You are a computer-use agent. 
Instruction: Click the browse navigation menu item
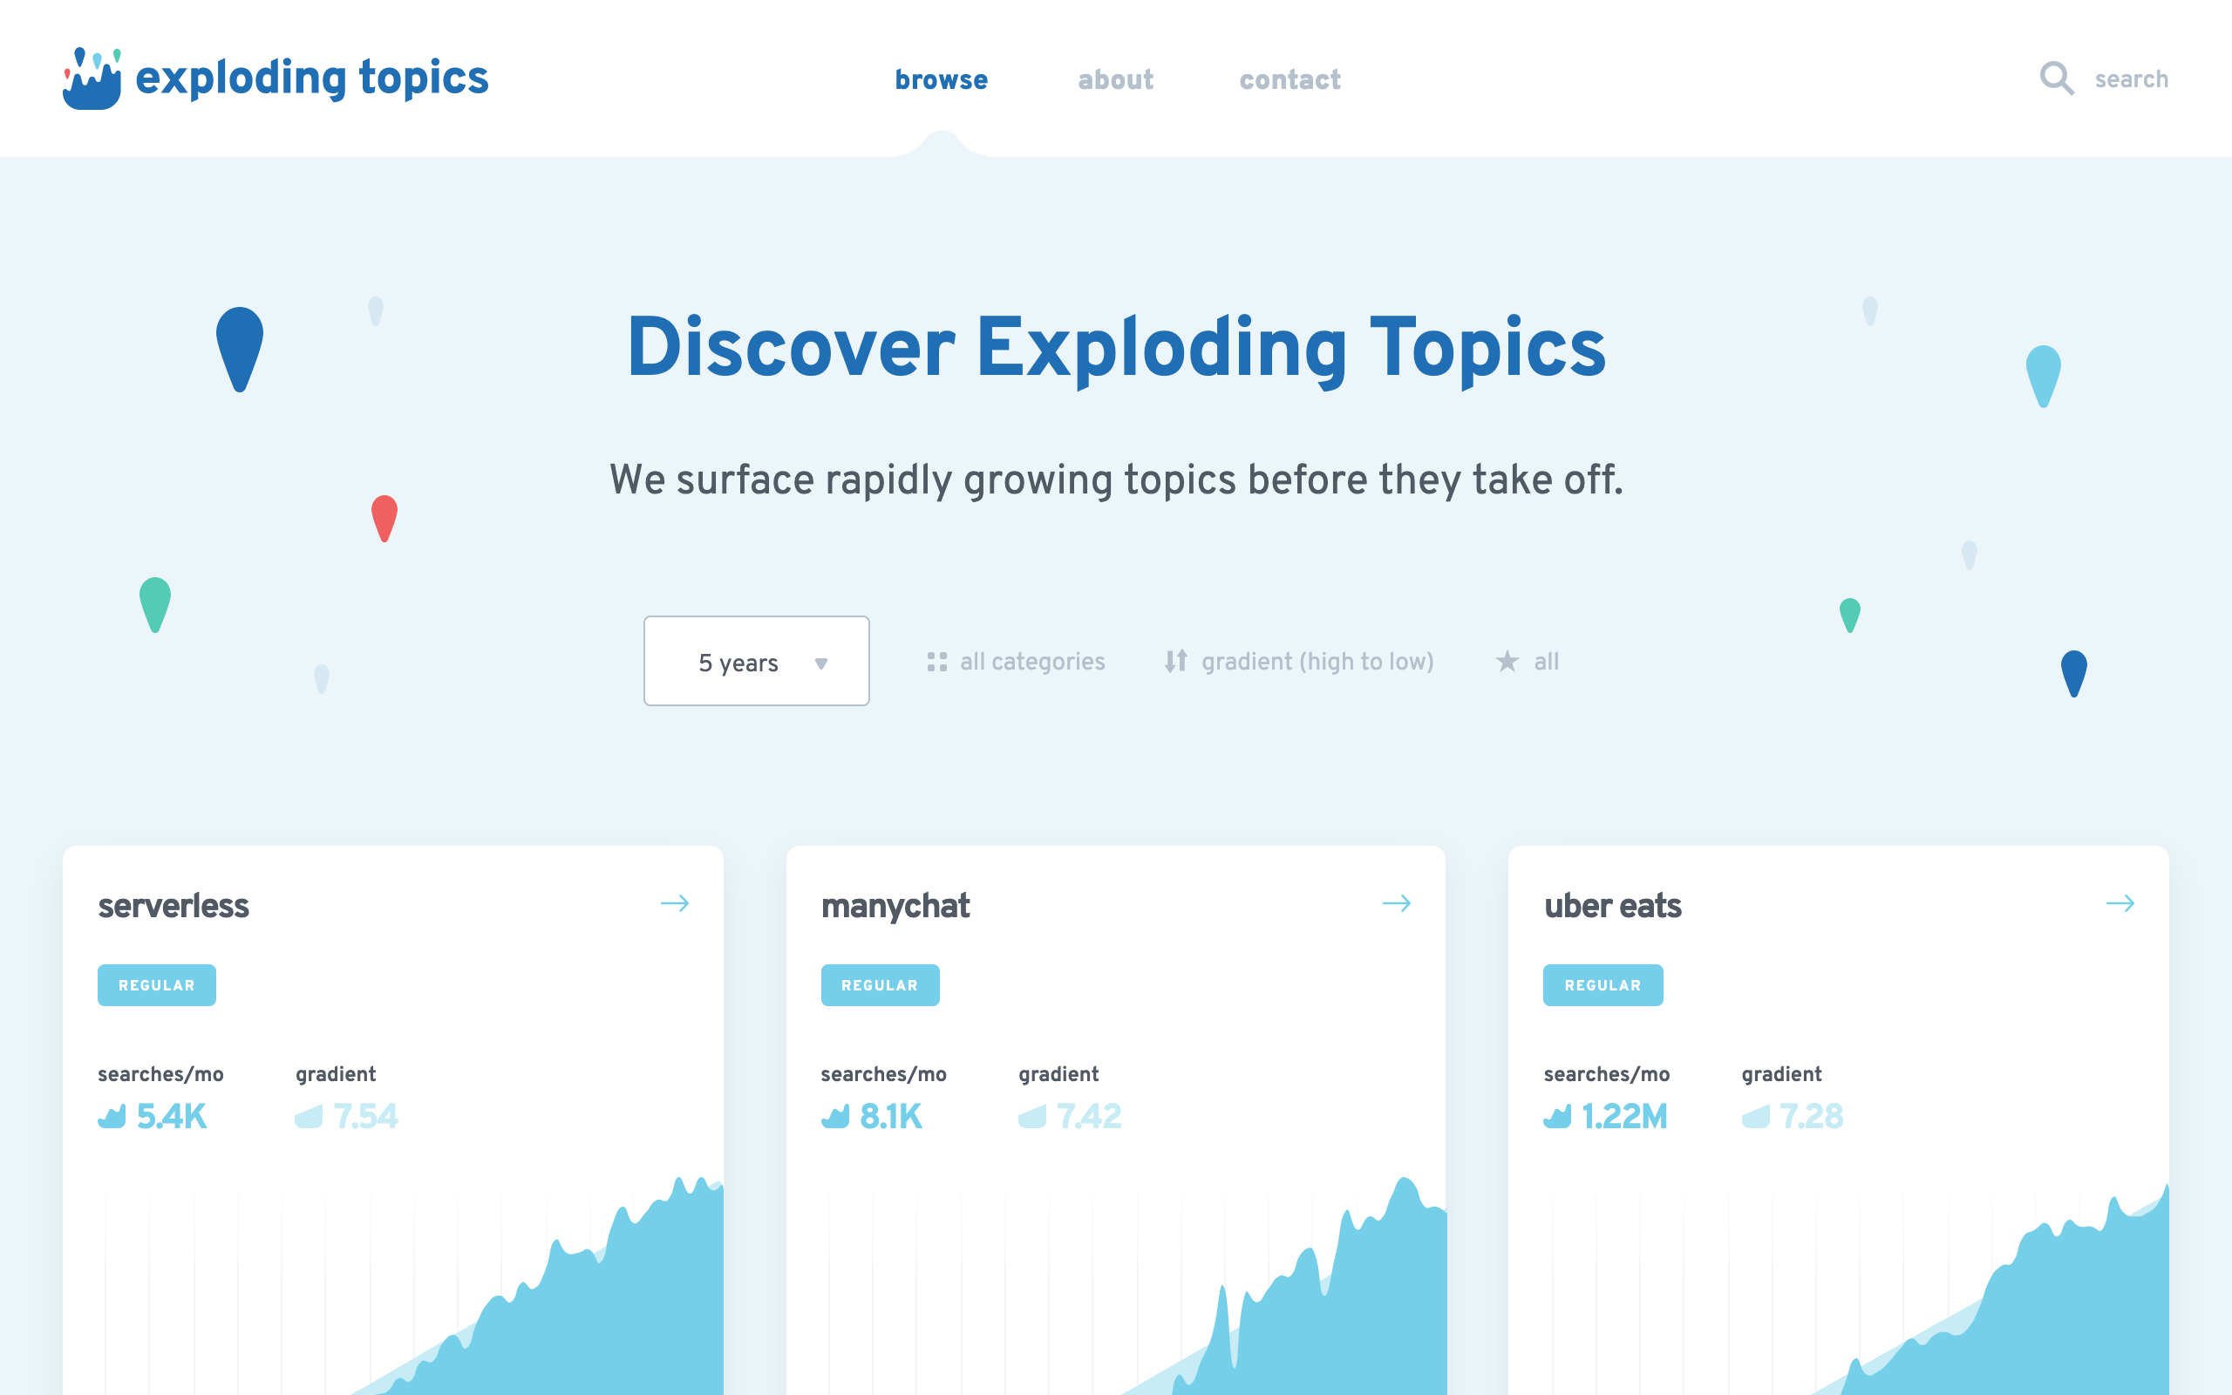[940, 80]
